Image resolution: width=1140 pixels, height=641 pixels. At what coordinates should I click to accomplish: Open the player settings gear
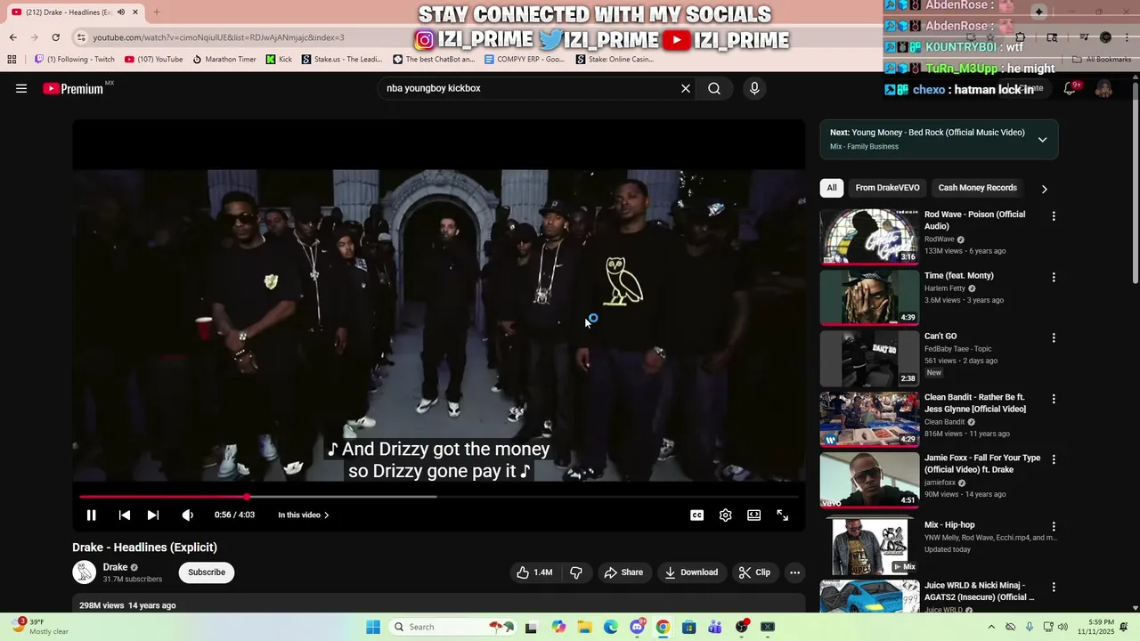[726, 515]
